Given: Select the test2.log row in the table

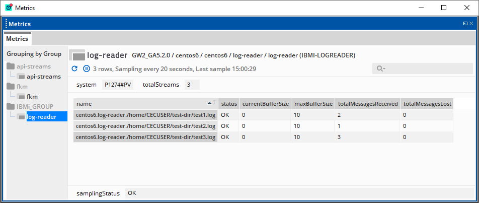Looking at the screenshot, I should (145, 125).
